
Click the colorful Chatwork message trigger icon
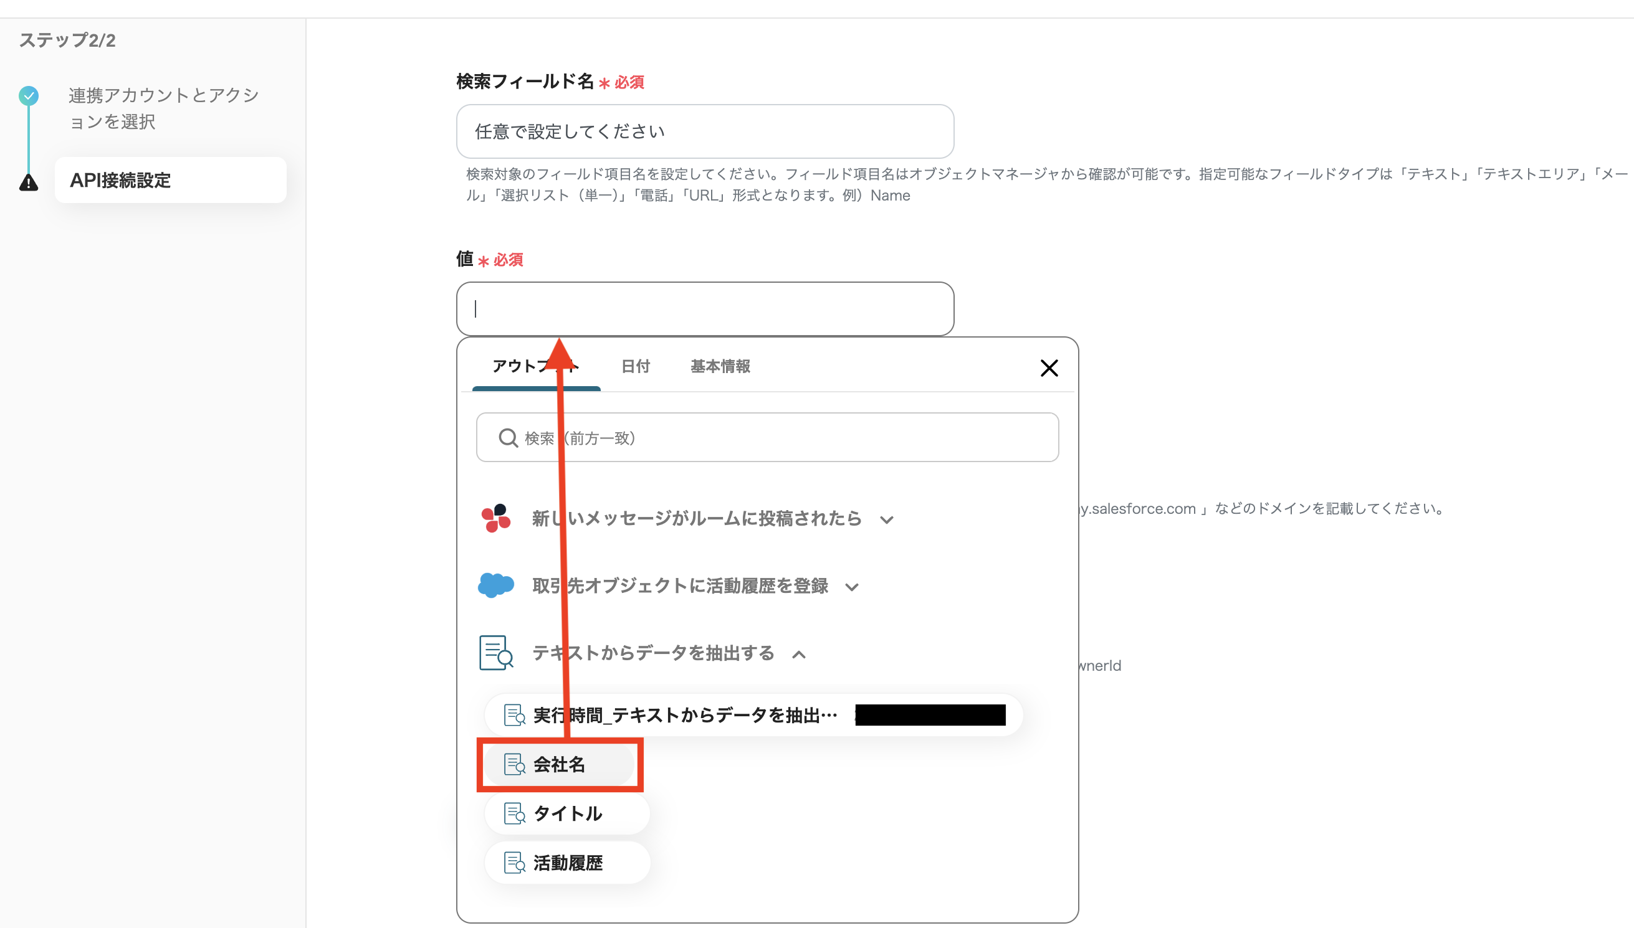pyautogui.click(x=495, y=518)
